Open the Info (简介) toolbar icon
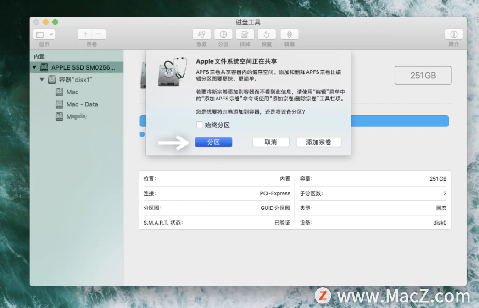The width and height of the screenshot is (479, 308). 454,34
